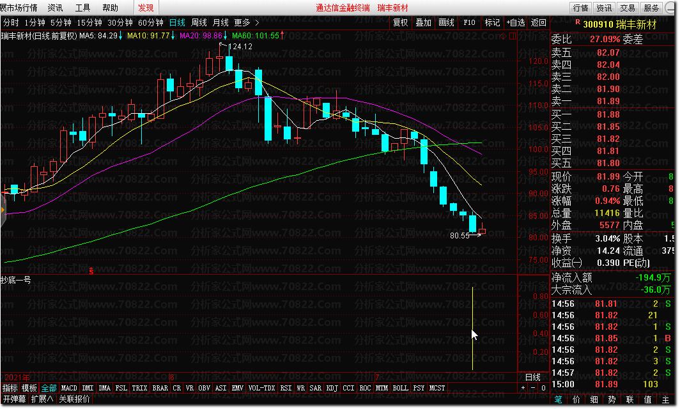Click the 标记 mark button
Image resolution: width=680 pixels, height=409 pixels.
click(x=492, y=22)
